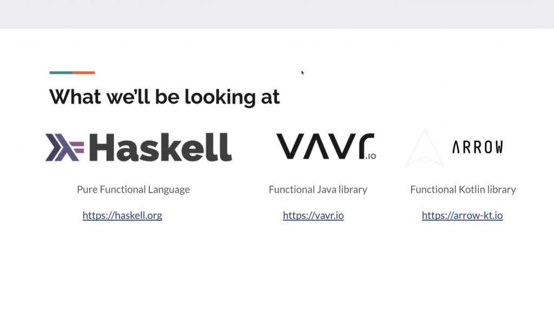
Task: Follow the https://arrow-kt.io link
Action: (x=462, y=215)
